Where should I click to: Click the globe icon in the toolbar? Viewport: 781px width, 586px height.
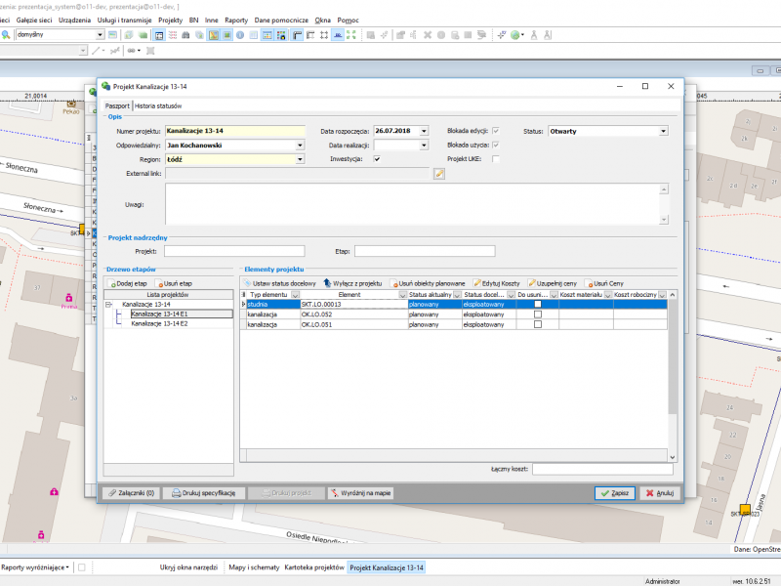515,35
